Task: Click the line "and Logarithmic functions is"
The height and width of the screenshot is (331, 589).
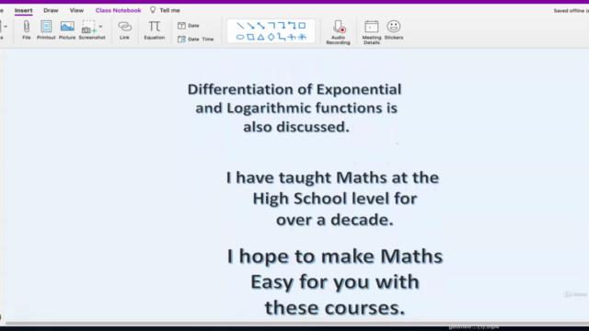Action: 296,108
